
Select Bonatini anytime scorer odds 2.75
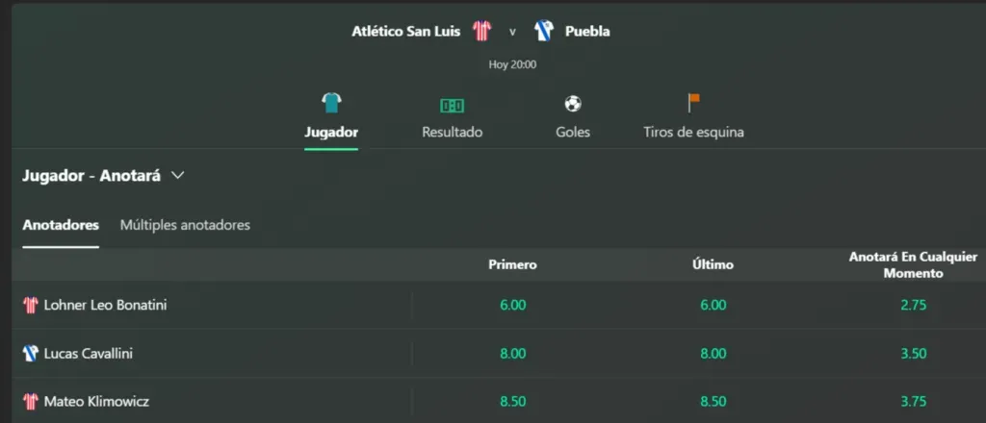click(913, 306)
